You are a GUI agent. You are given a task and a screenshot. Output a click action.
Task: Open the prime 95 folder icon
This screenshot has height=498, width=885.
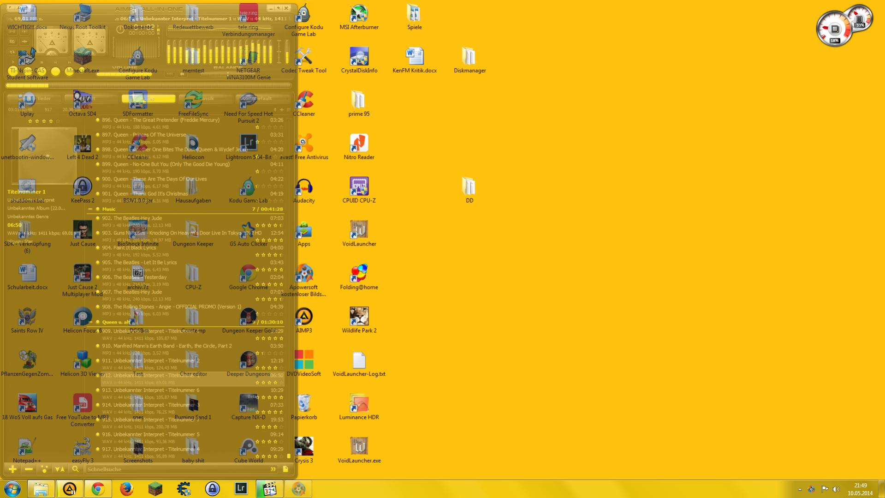tap(359, 104)
